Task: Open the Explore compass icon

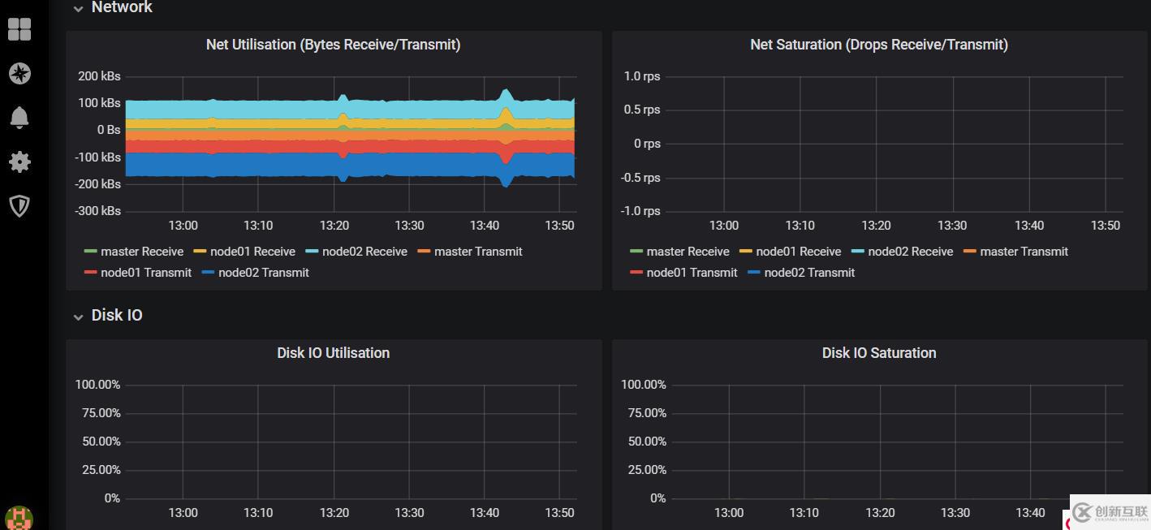Action: point(19,74)
